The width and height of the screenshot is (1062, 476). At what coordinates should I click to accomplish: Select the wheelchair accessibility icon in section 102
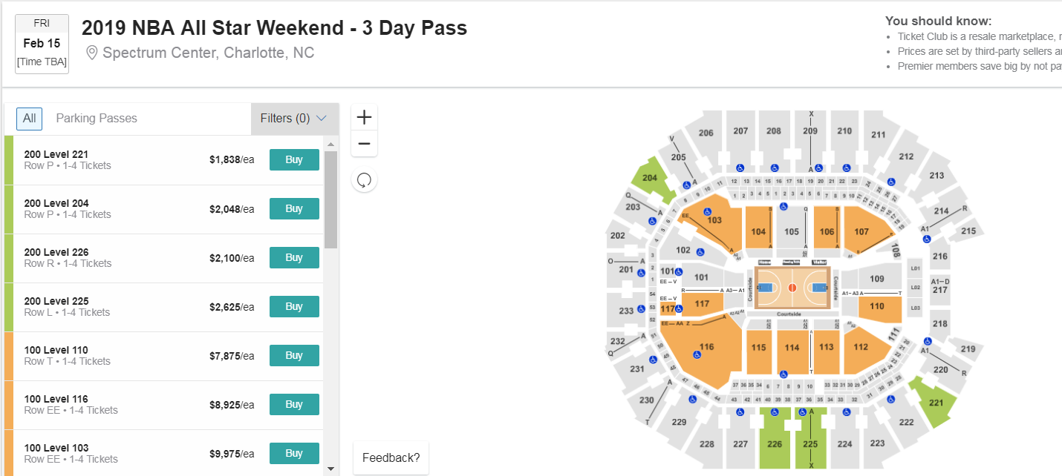click(699, 252)
